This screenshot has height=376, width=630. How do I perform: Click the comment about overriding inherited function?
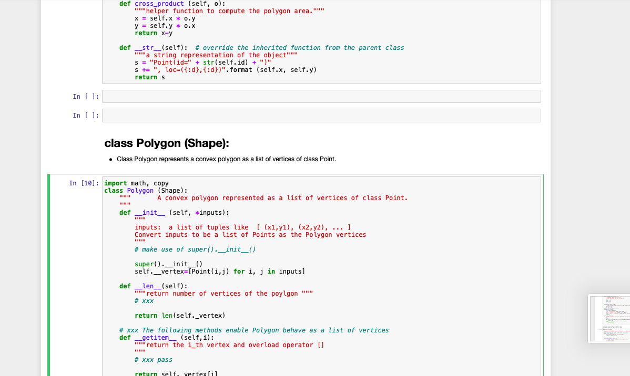point(300,47)
